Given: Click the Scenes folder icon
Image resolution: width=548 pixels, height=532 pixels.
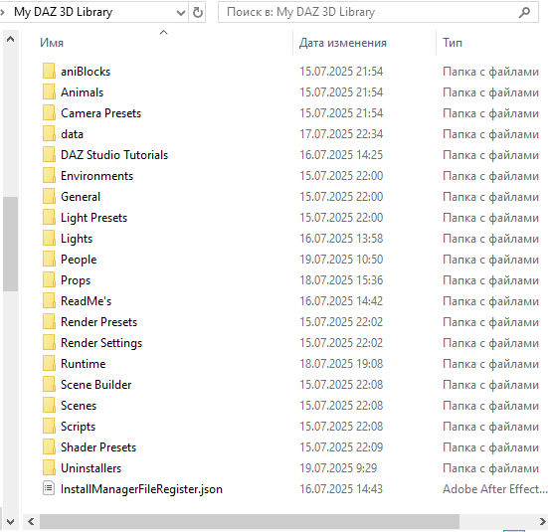Looking at the screenshot, I should 49,405.
